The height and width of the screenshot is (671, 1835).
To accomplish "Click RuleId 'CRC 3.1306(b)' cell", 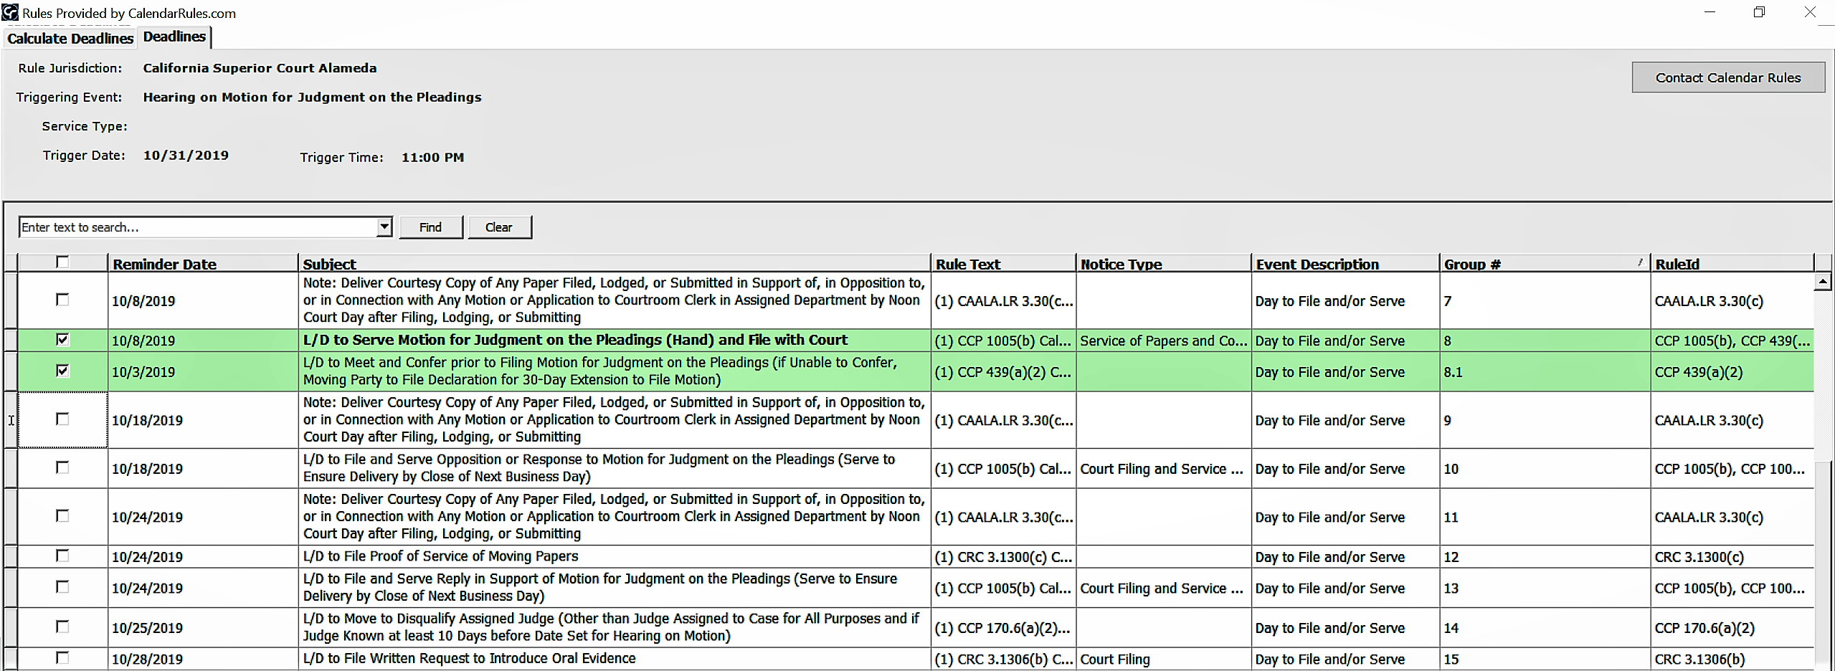I will [1731, 659].
